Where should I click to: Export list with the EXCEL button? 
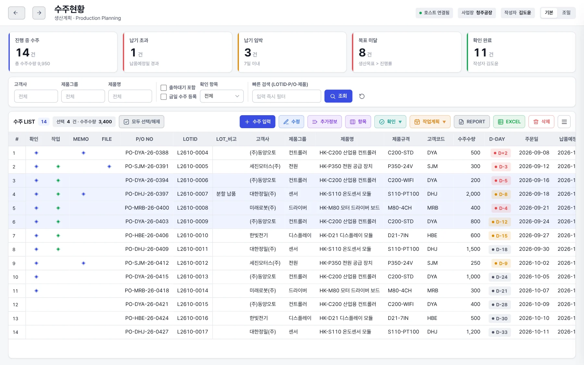pos(509,122)
